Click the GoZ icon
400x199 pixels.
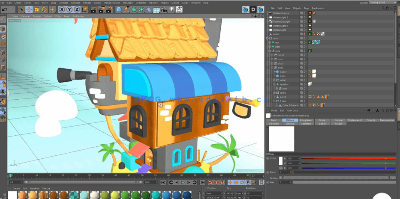point(179,10)
